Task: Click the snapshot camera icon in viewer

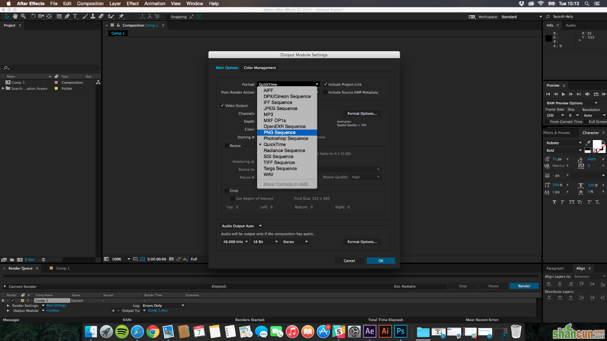Action: pos(172,259)
